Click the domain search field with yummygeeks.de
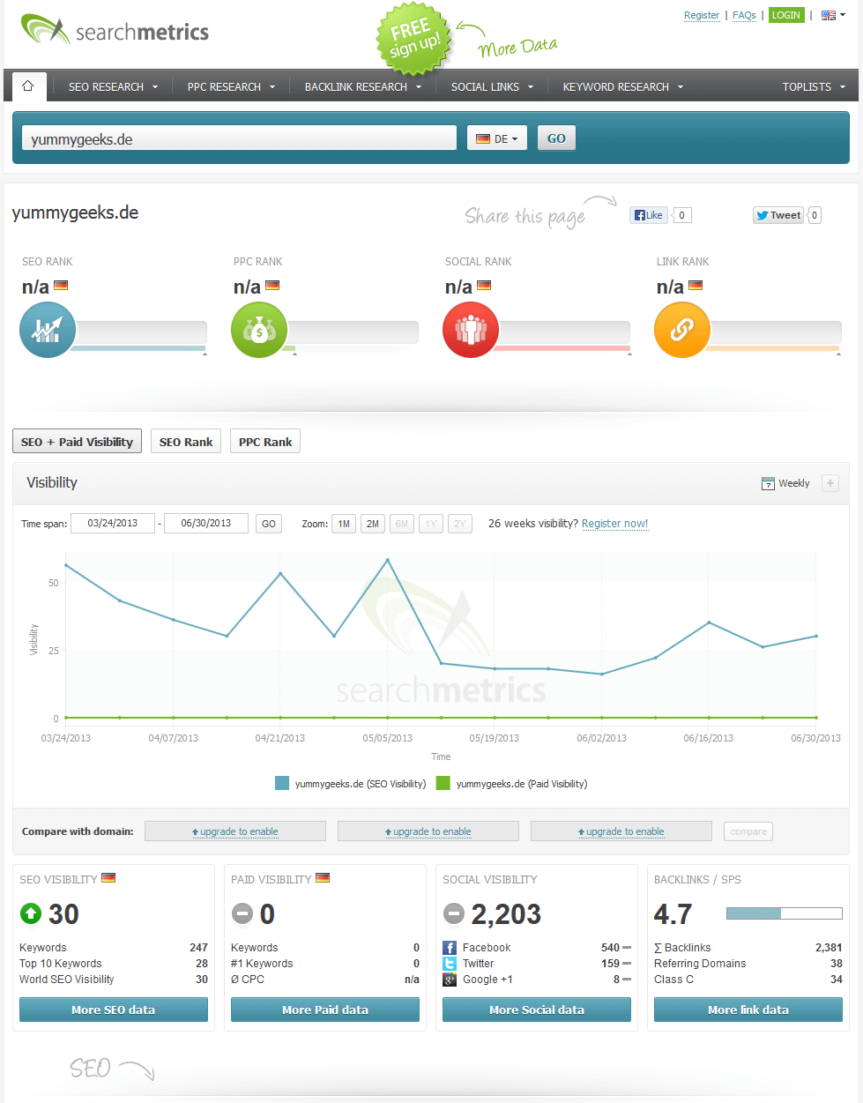This screenshot has width=863, height=1103. [x=239, y=138]
